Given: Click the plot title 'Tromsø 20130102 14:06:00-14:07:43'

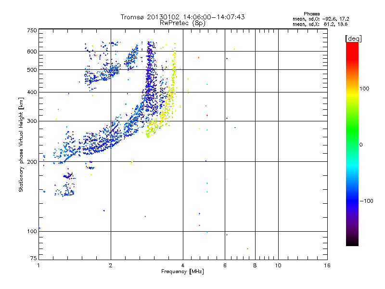Looking at the screenshot, I should click(x=182, y=17).
